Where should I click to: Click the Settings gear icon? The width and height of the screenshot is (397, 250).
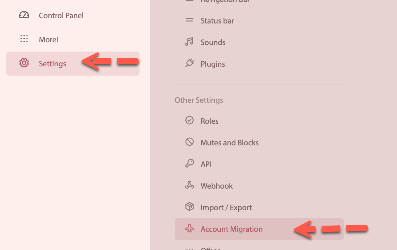pyautogui.click(x=24, y=63)
